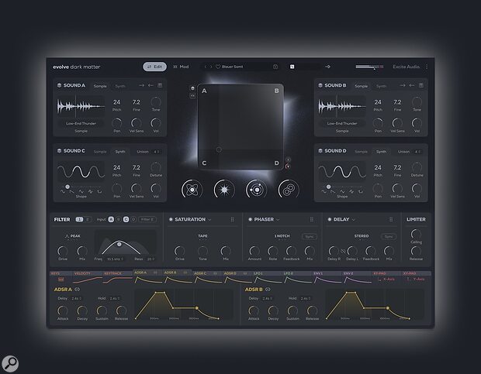Click the master volume slider at top
Screen dimensions: 481x374
[369, 67]
